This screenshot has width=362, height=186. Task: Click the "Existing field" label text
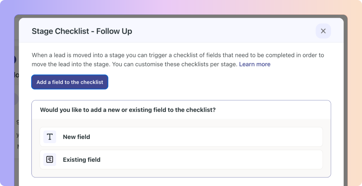click(81, 160)
